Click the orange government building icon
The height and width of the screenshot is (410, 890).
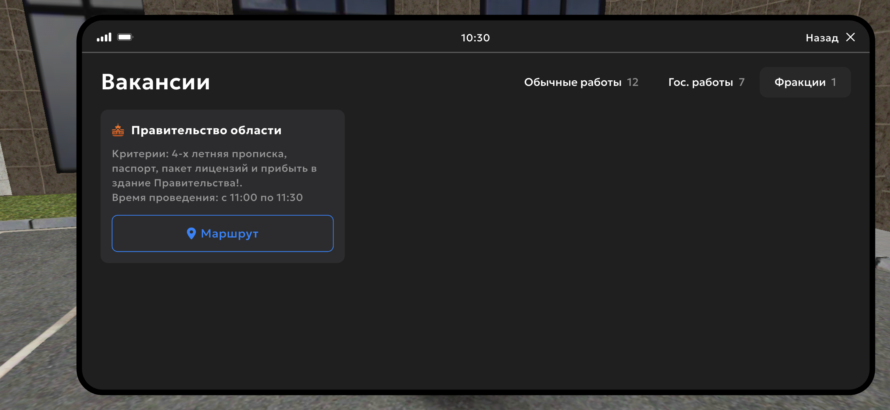[x=118, y=130]
